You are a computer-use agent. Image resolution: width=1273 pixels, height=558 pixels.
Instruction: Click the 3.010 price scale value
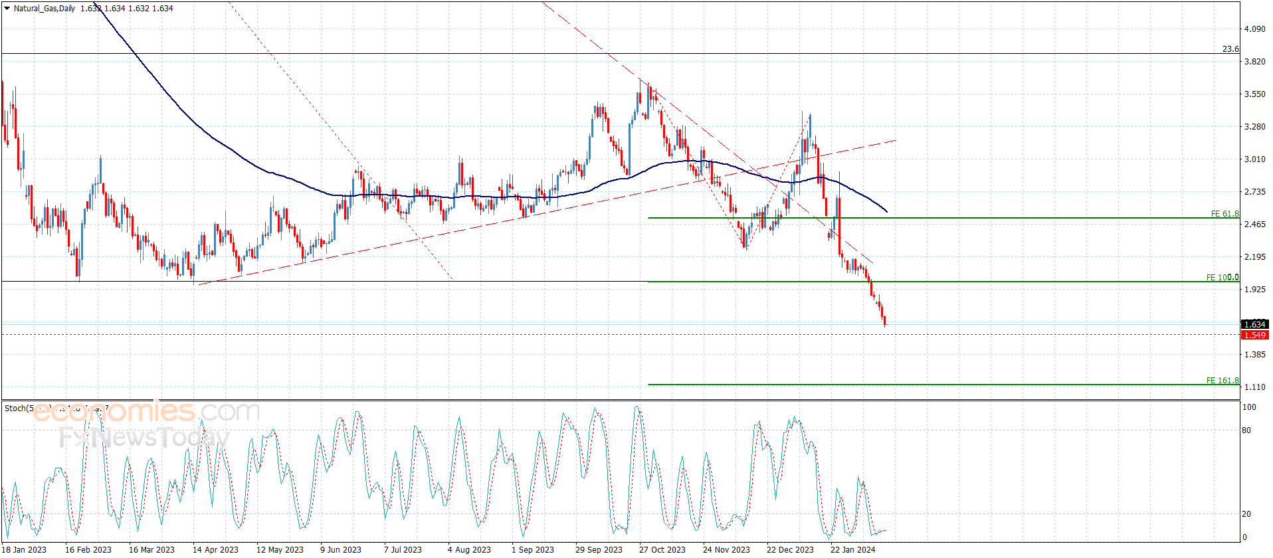(x=1254, y=159)
